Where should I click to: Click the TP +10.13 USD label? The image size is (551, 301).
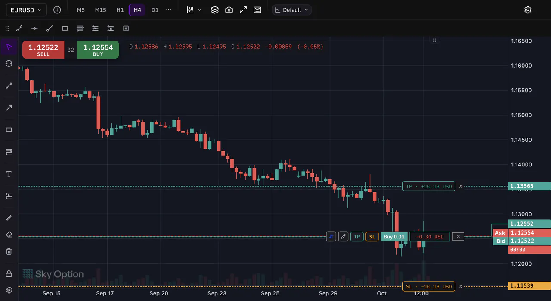click(x=429, y=186)
